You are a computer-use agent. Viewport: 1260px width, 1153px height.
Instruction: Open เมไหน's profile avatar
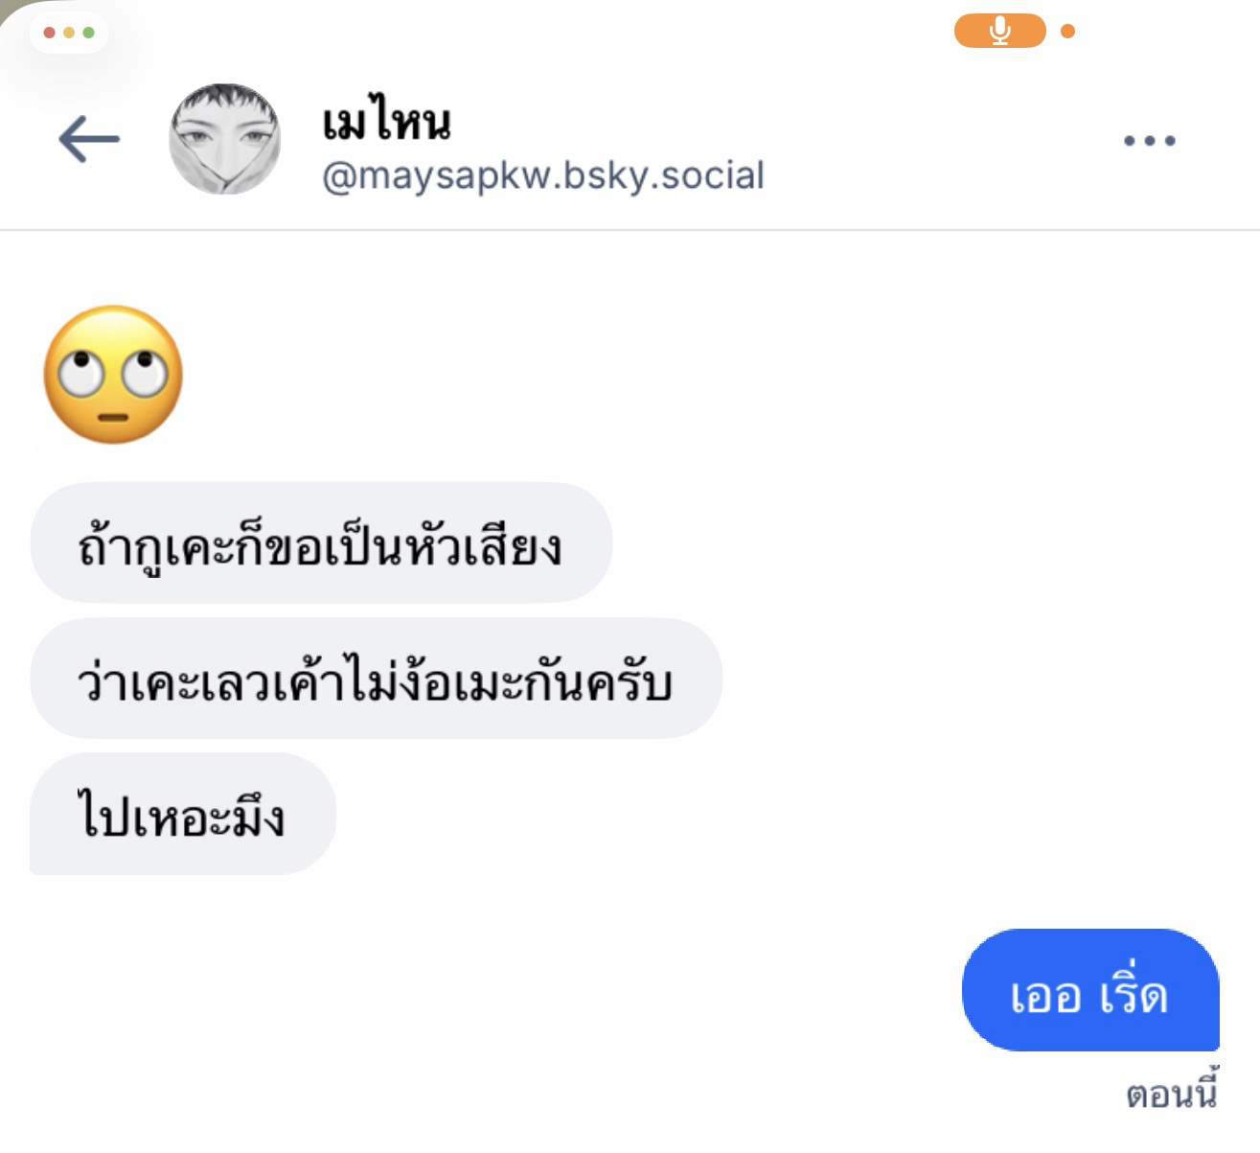225,140
